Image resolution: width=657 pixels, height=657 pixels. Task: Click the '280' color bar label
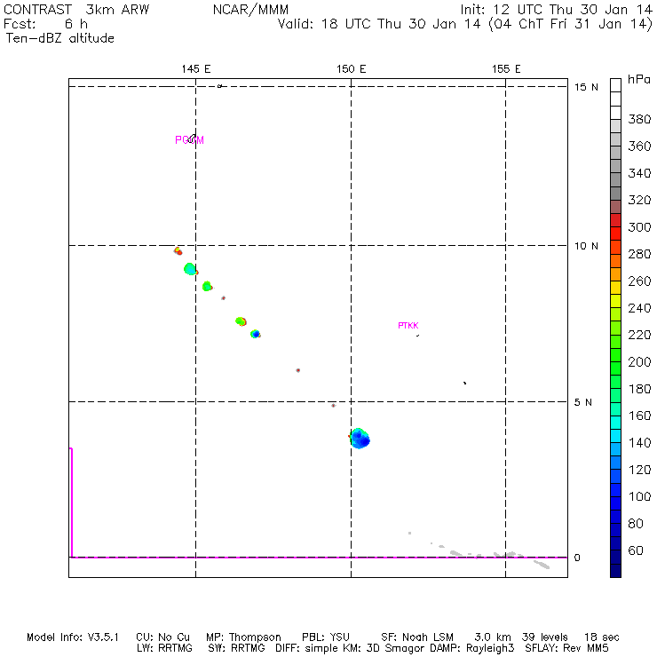click(639, 254)
